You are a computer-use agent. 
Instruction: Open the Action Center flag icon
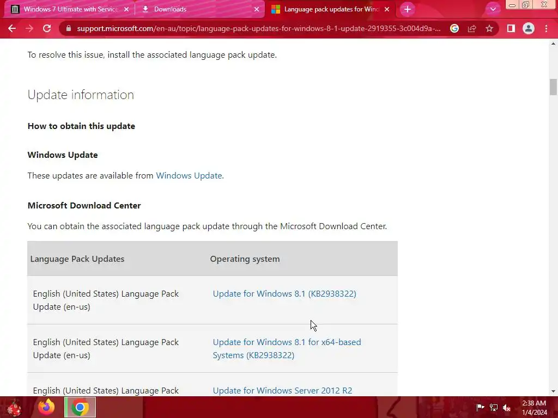click(480, 407)
